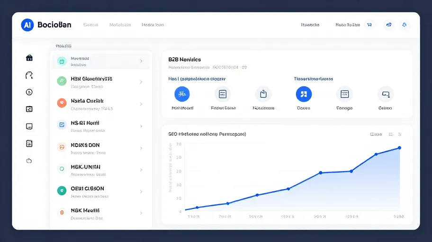
Task: Click the OEUI CLBSON row title
Action: pyautogui.click(x=87, y=189)
